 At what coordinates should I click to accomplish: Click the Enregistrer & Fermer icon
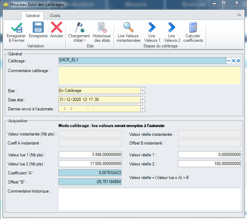pyautogui.click(x=16, y=28)
